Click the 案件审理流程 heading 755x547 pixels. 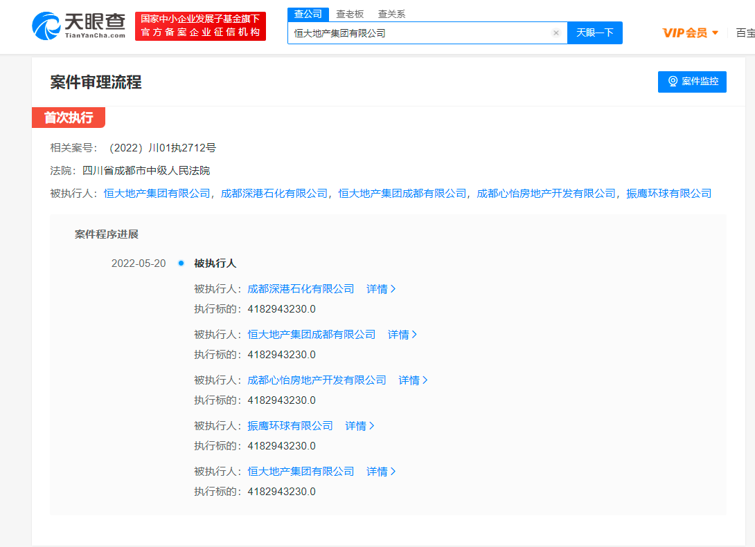[x=96, y=82]
